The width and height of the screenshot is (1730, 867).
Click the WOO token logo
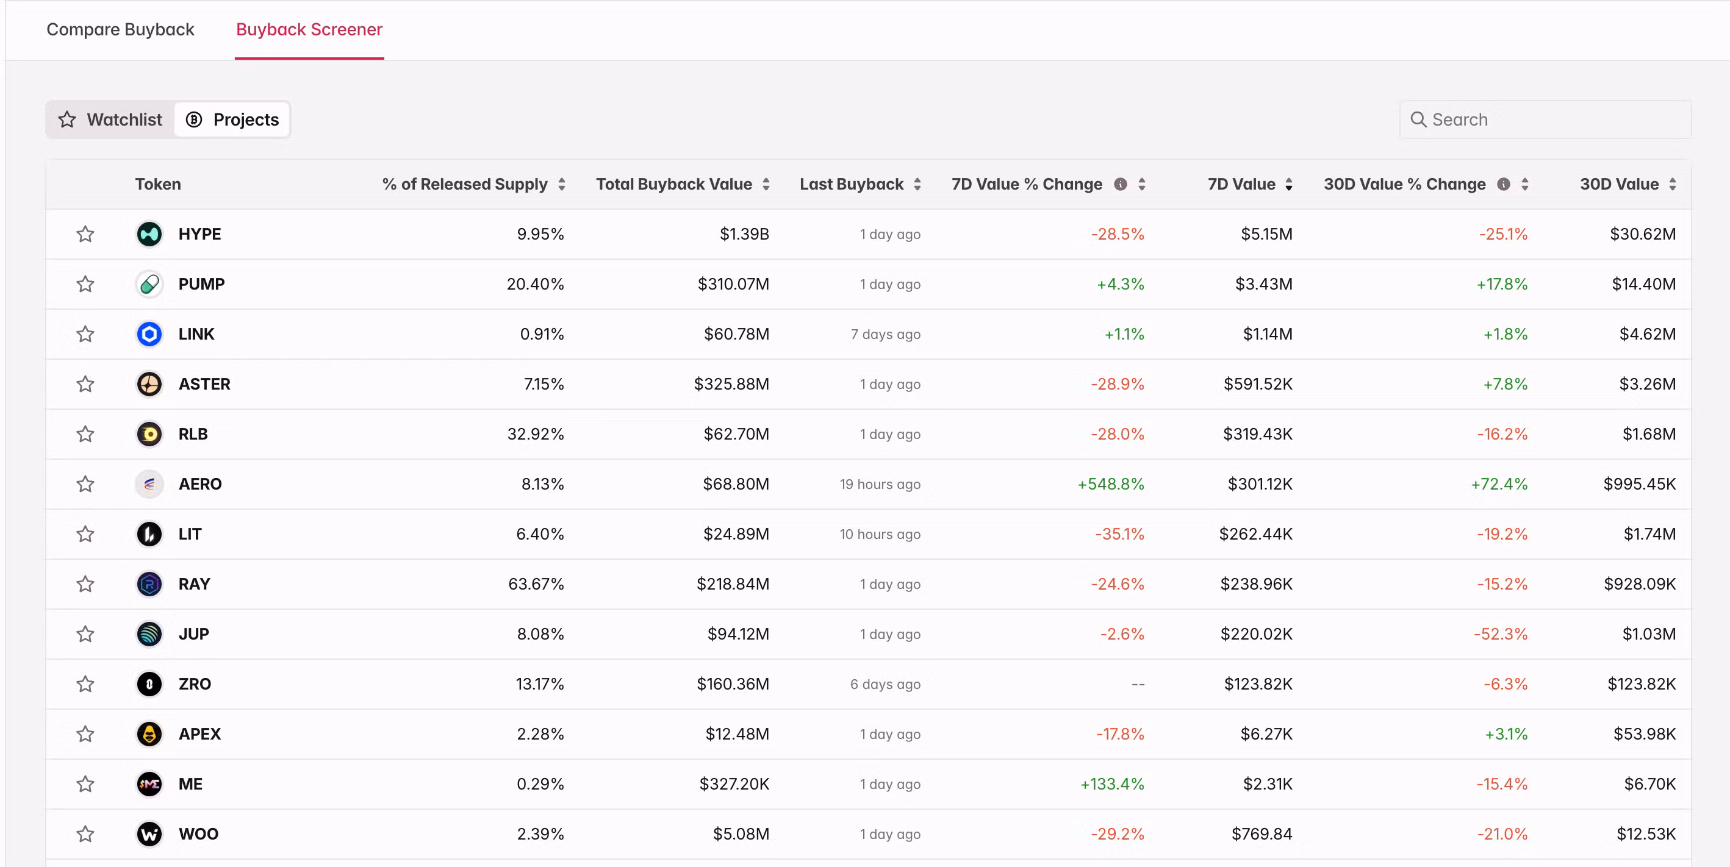pyautogui.click(x=149, y=834)
